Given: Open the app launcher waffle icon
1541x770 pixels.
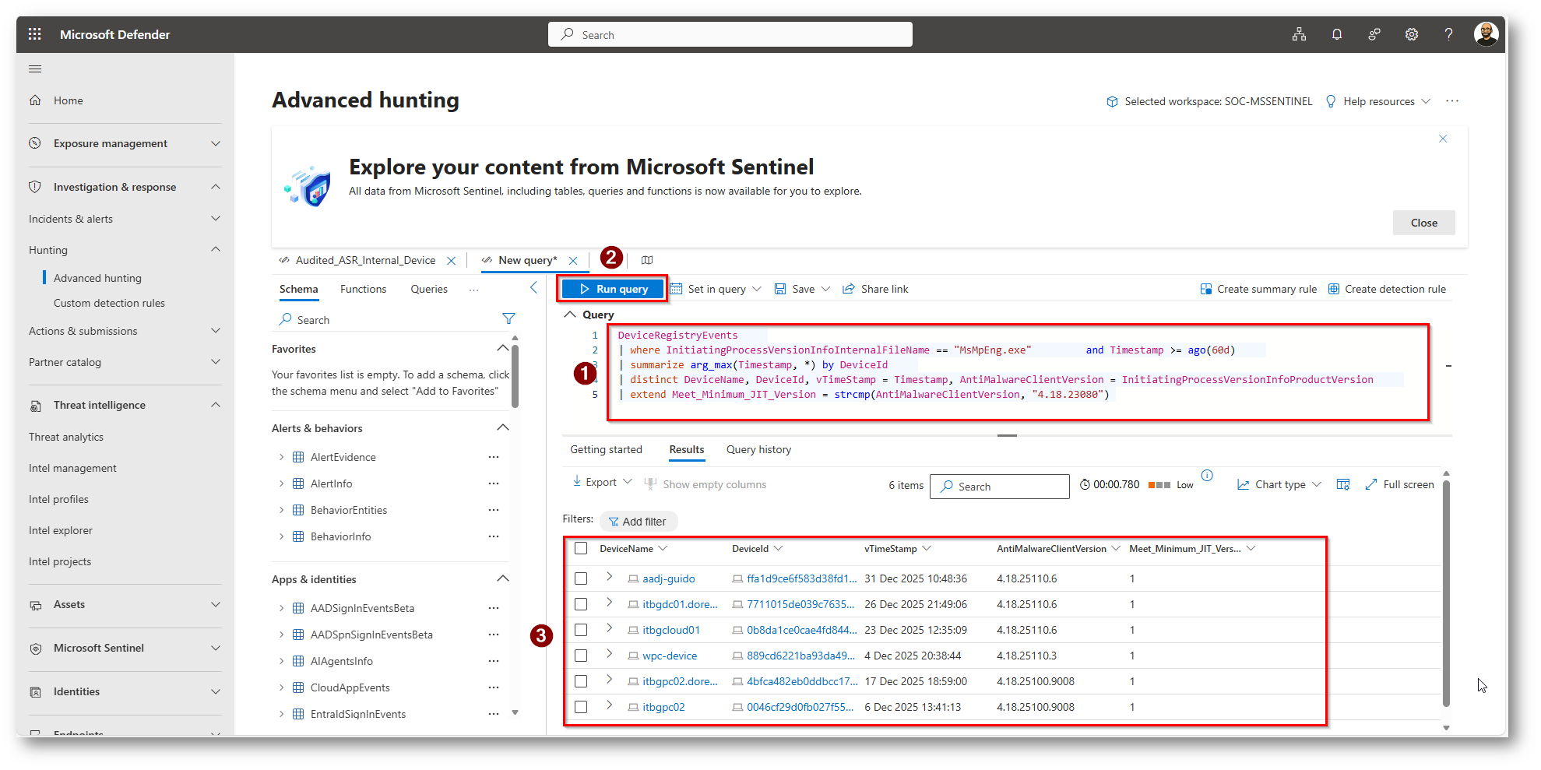Looking at the screenshot, I should coord(34,34).
